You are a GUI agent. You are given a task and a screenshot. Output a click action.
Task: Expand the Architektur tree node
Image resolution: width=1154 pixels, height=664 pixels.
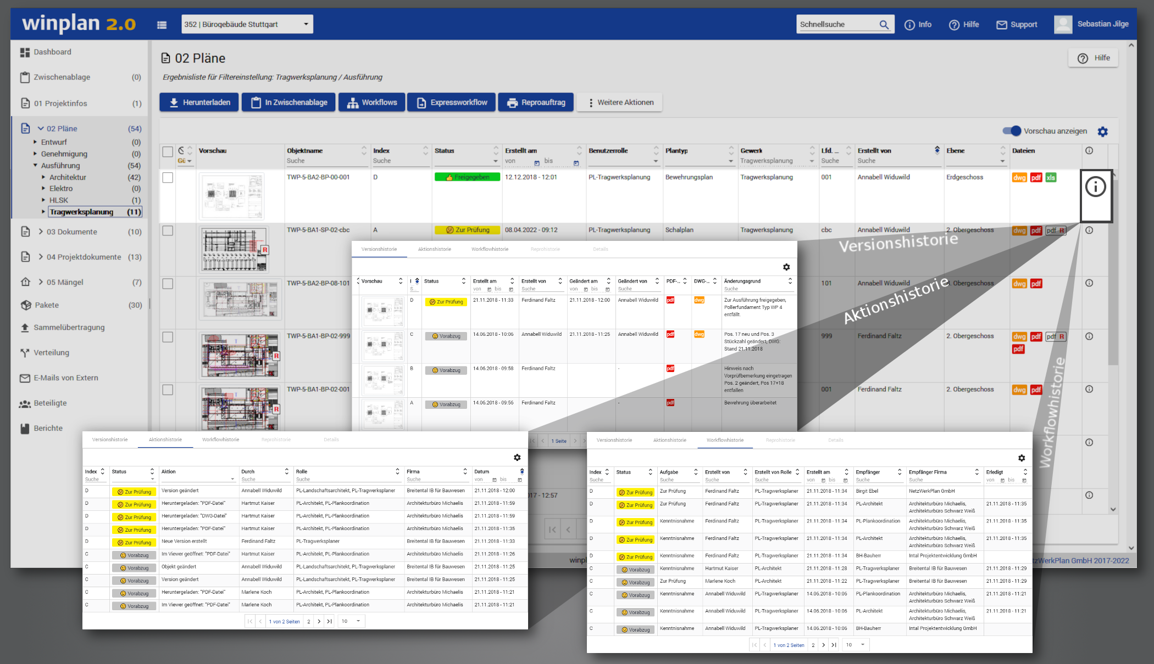coord(43,177)
